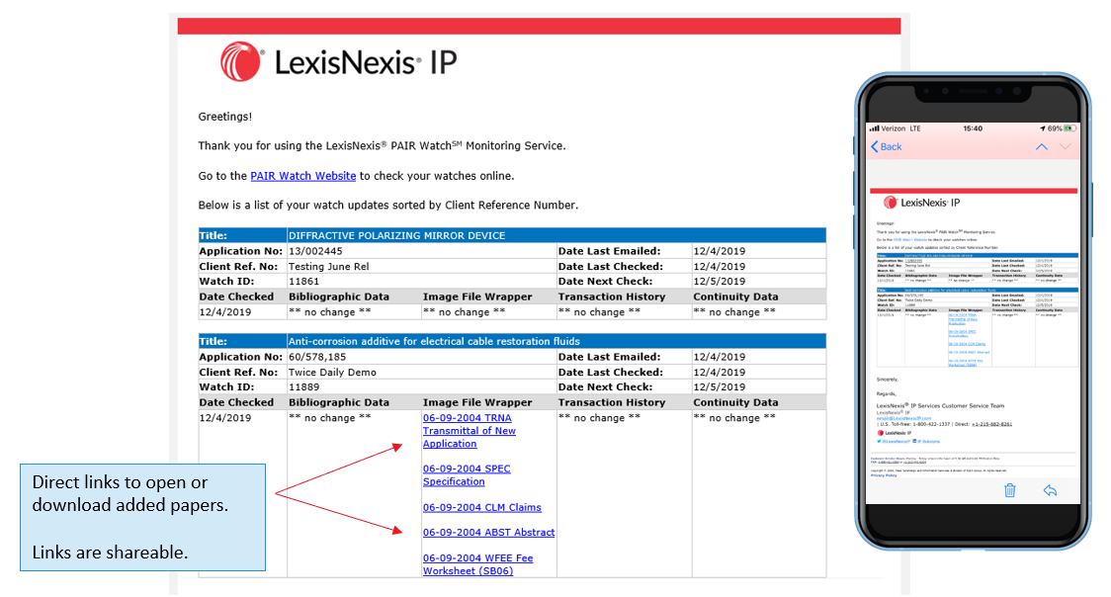Image resolution: width=1111 pixels, height=597 pixels.
Task: Click Bibliographic Data header in the second table
Action: [x=339, y=402]
